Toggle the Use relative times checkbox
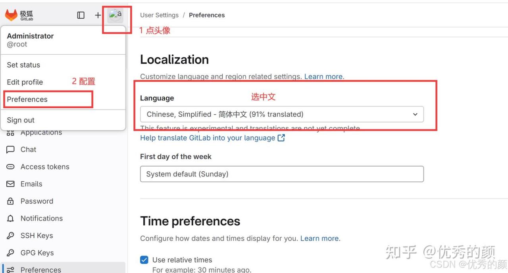The width and height of the screenshot is (508, 273). (x=144, y=260)
